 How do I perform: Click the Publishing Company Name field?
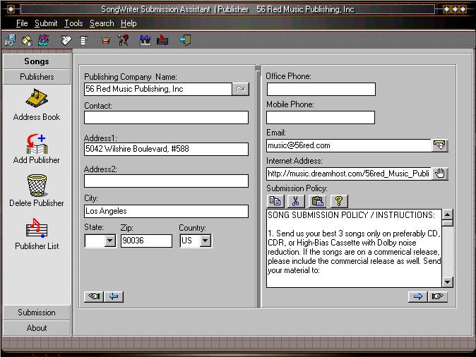158,89
